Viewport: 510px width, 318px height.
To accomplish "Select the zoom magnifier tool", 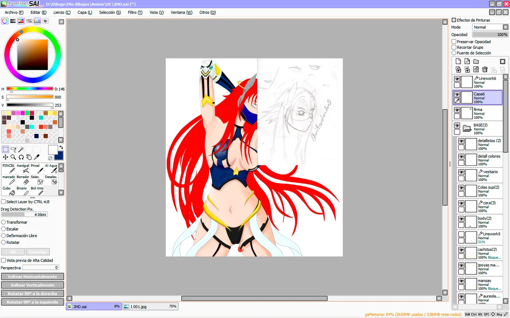I will [x=13, y=157].
